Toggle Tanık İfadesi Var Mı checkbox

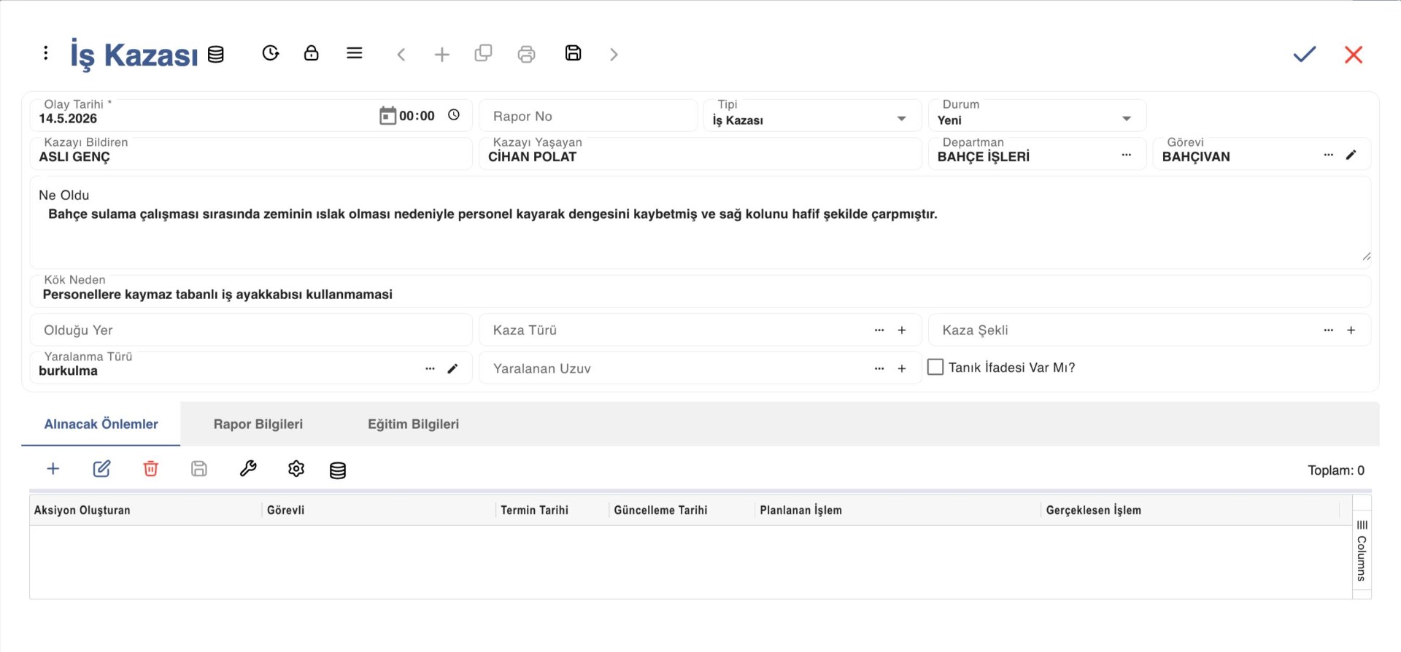[x=935, y=367]
